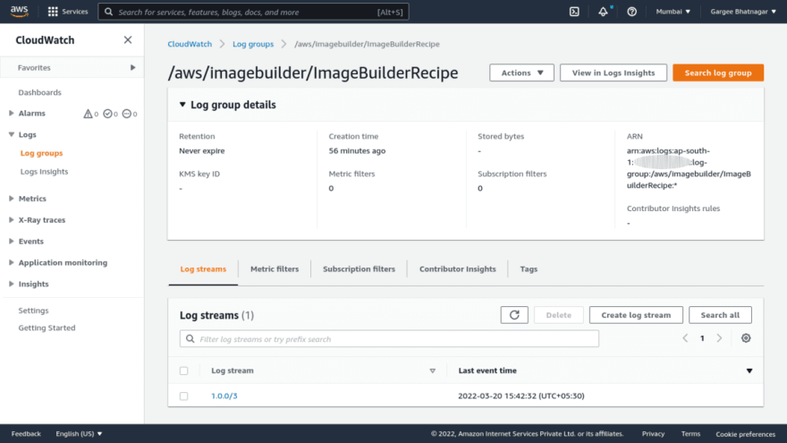Image resolution: width=787 pixels, height=443 pixels.
Task: Open Log groups in sidebar
Action: 42,153
